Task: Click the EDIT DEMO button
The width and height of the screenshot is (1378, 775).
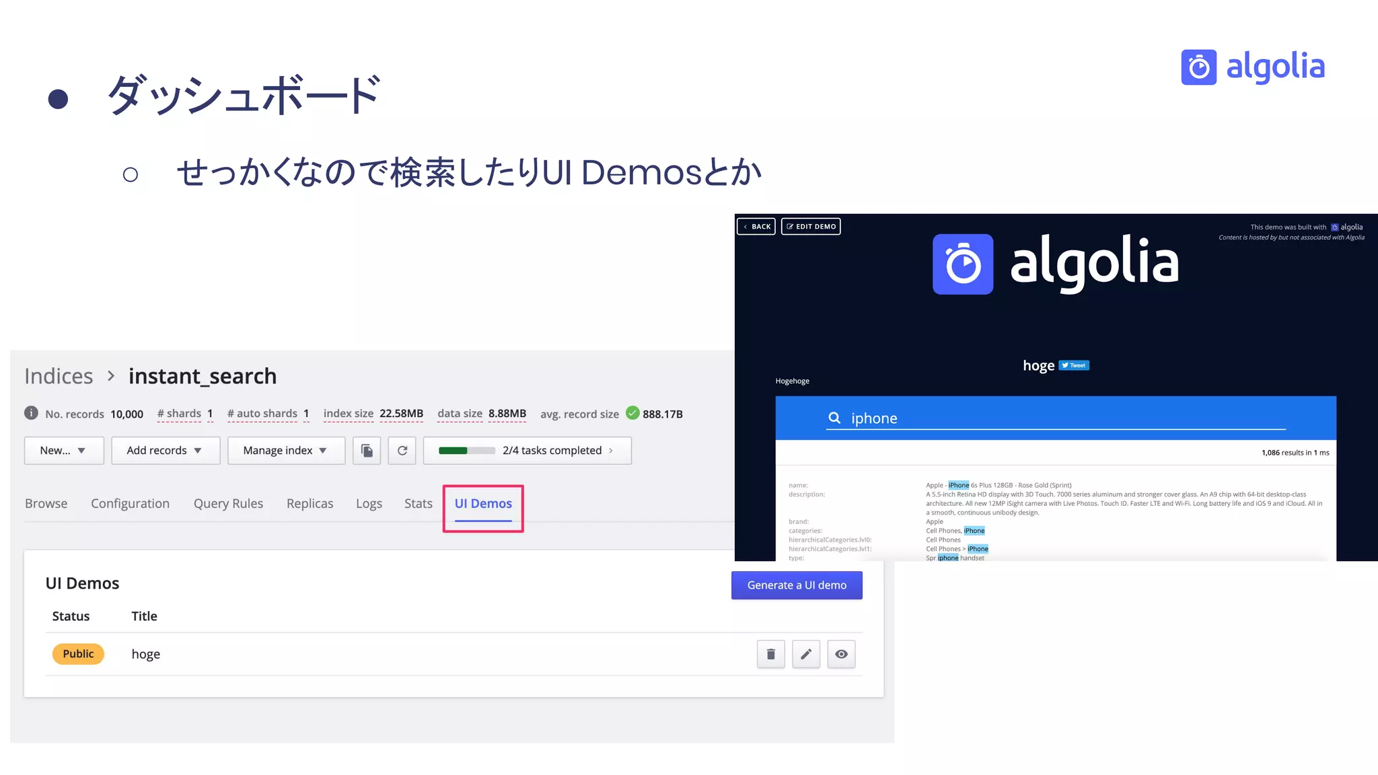Action: [811, 227]
